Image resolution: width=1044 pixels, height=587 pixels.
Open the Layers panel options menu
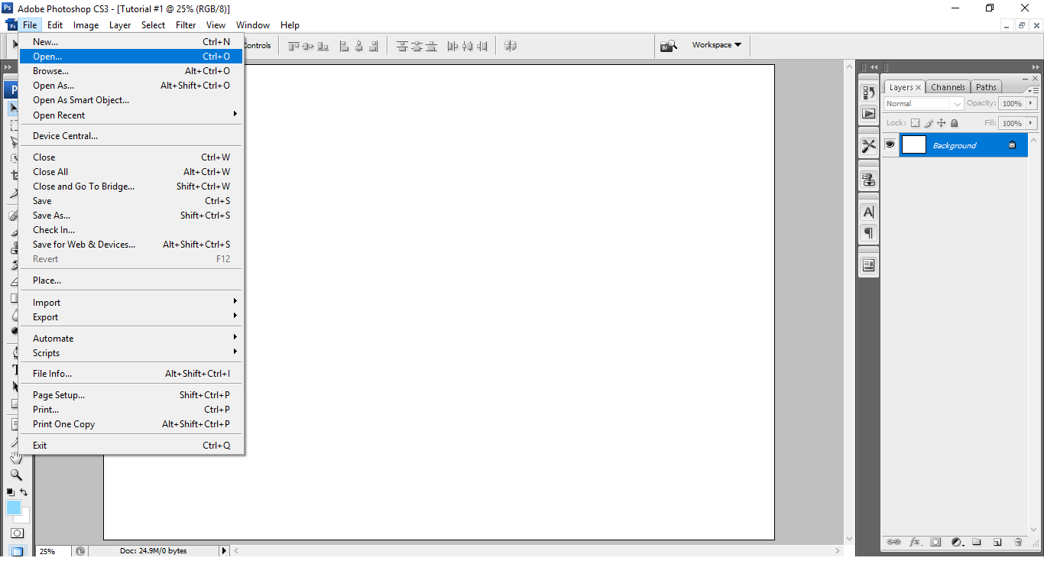[1033, 90]
